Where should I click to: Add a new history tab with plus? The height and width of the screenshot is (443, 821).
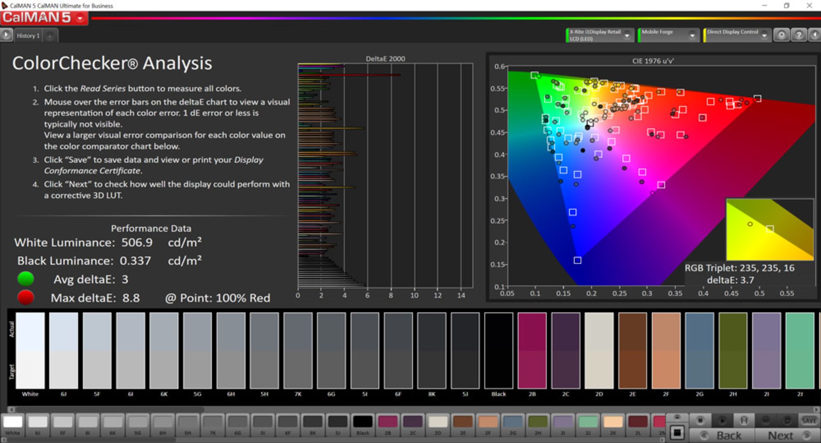50,36
